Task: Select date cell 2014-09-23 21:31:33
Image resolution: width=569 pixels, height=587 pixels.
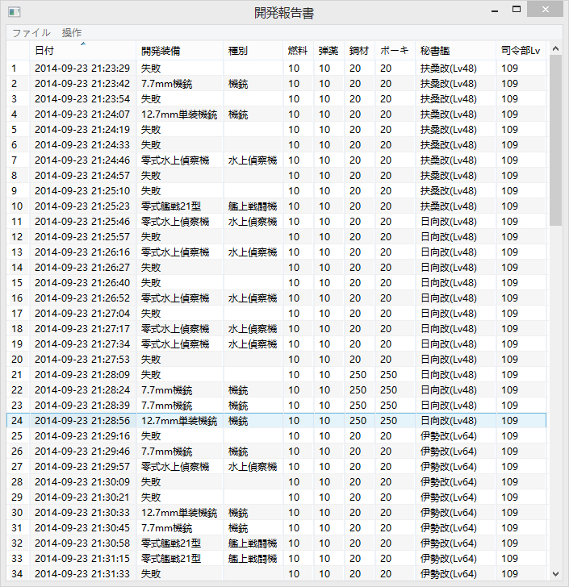Action: pyautogui.click(x=82, y=574)
